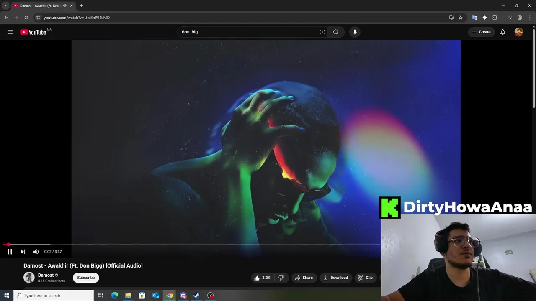536x301 pixels.
Task: Skip to the next video
Action: point(23,251)
